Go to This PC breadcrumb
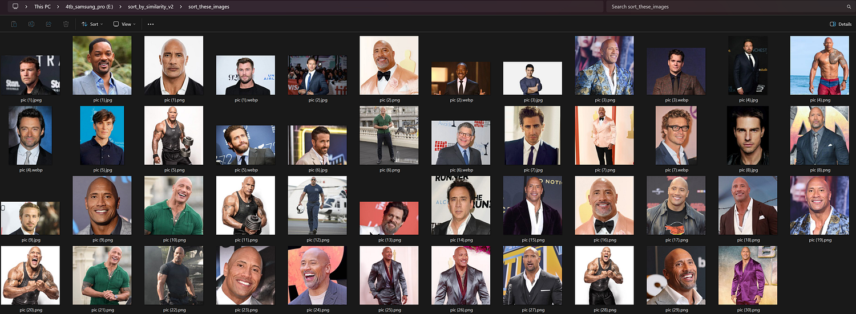Viewport: 856px width, 314px height. 43,7
